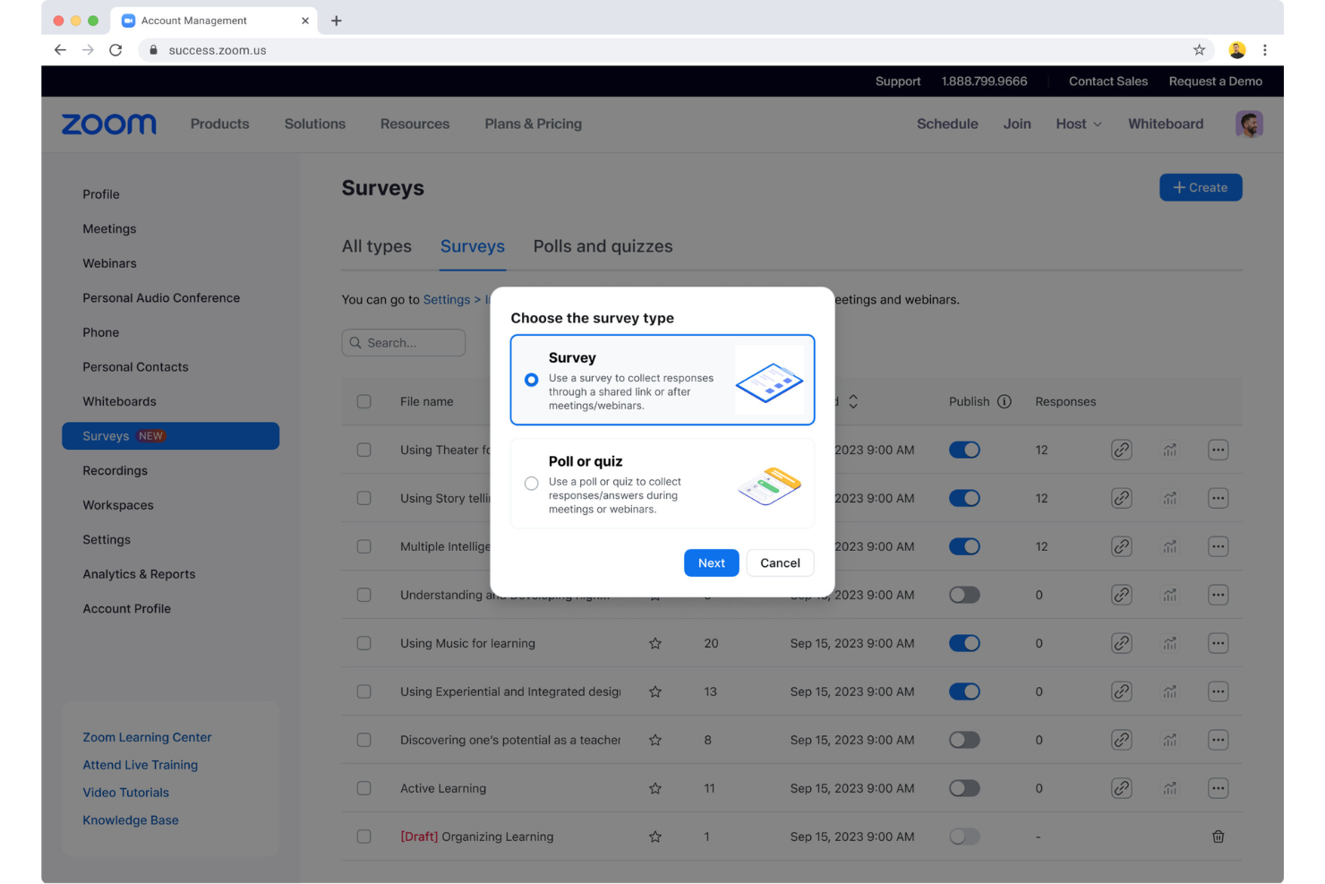Click the Zoom logo

[x=108, y=124]
